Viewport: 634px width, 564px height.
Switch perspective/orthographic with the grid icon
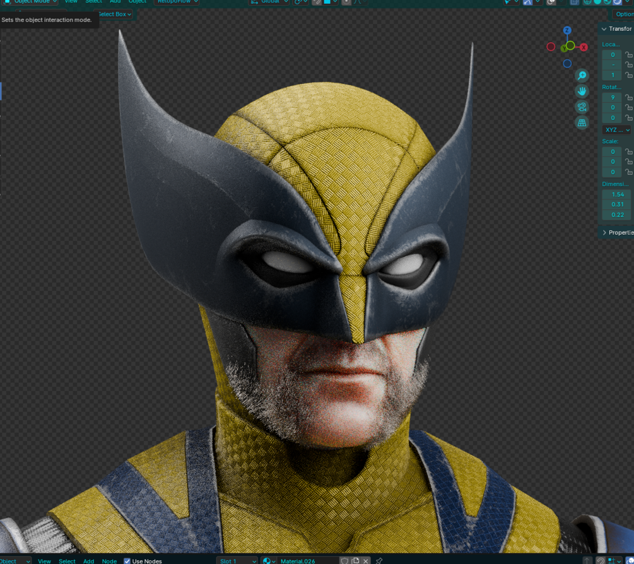(x=582, y=122)
